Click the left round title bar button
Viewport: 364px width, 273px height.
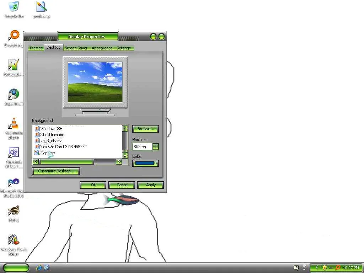click(153, 37)
